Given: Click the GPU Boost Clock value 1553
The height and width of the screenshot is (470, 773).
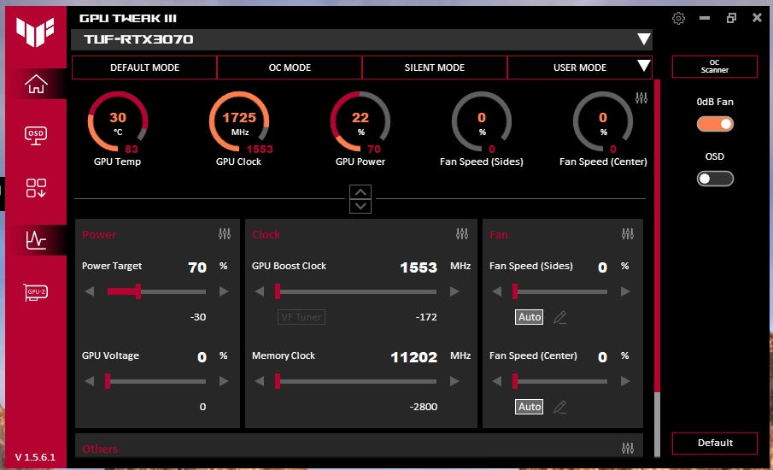Looking at the screenshot, I should click(x=419, y=267).
